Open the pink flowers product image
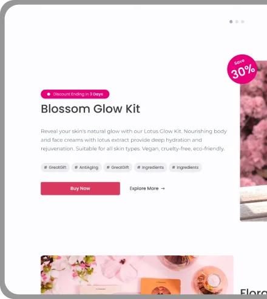Image resolution: width=267 pixels, height=299 pixels. 254,141
